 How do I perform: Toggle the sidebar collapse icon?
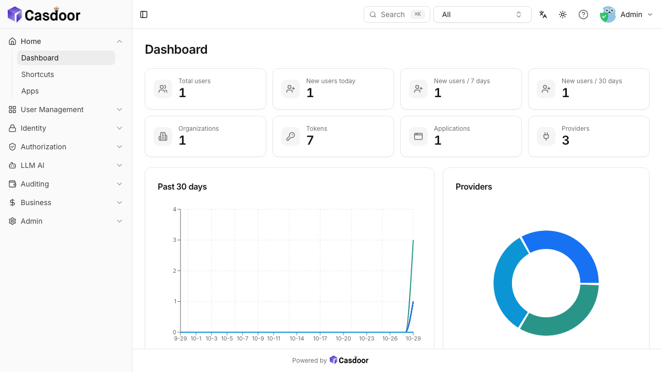tap(144, 14)
